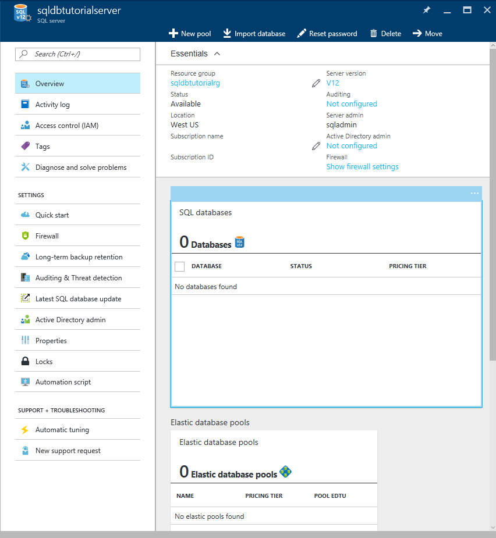Image resolution: width=496 pixels, height=538 pixels.
Task: Click Move in the toolbar
Action: [427, 34]
